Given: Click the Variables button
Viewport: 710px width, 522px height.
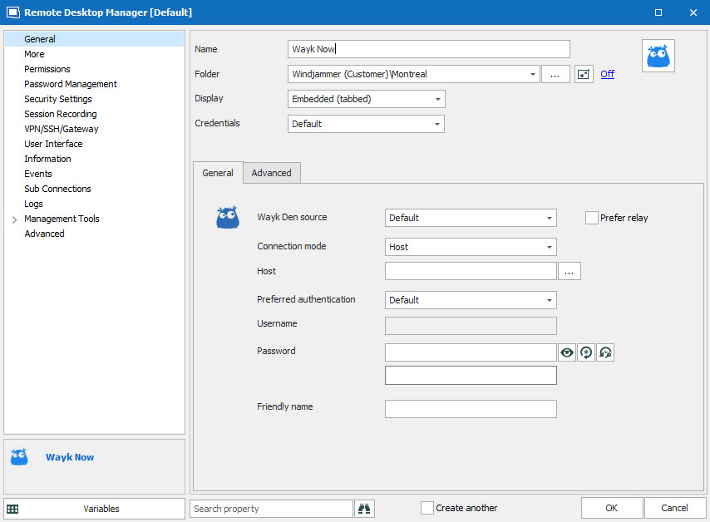Looking at the screenshot, I should click(x=94, y=509).
